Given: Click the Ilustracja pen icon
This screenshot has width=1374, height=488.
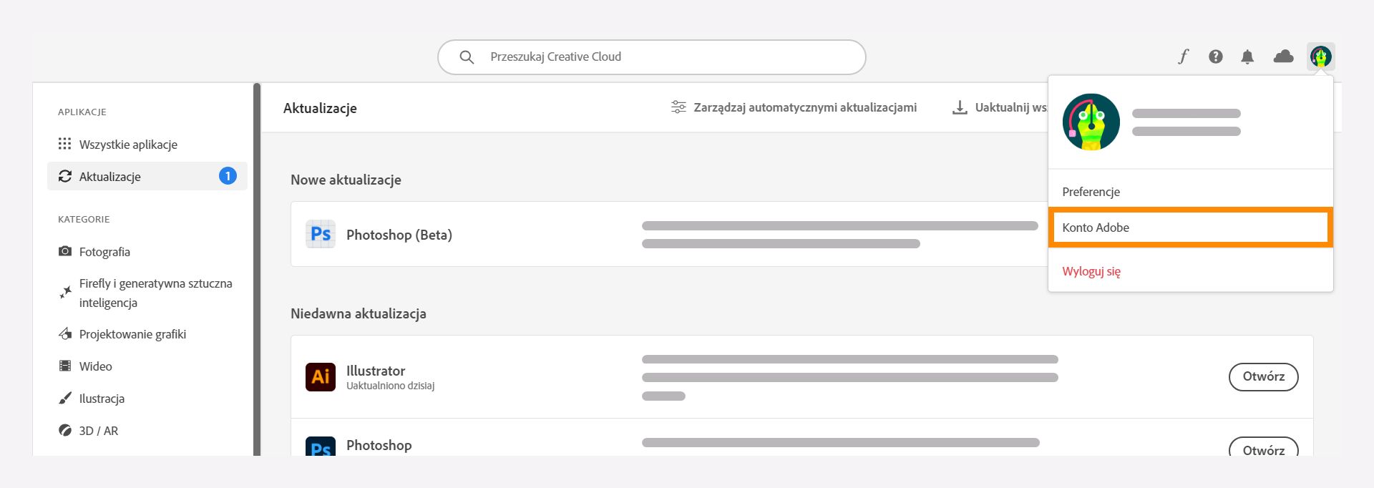Looking at the screenshot, I should 65,398.
